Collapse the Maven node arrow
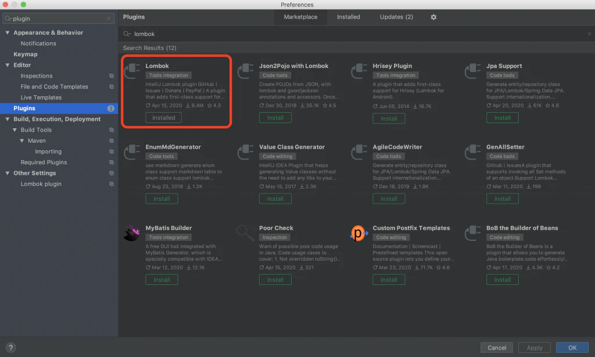This screenshot has width=595, height=357. tap(21, 140)
